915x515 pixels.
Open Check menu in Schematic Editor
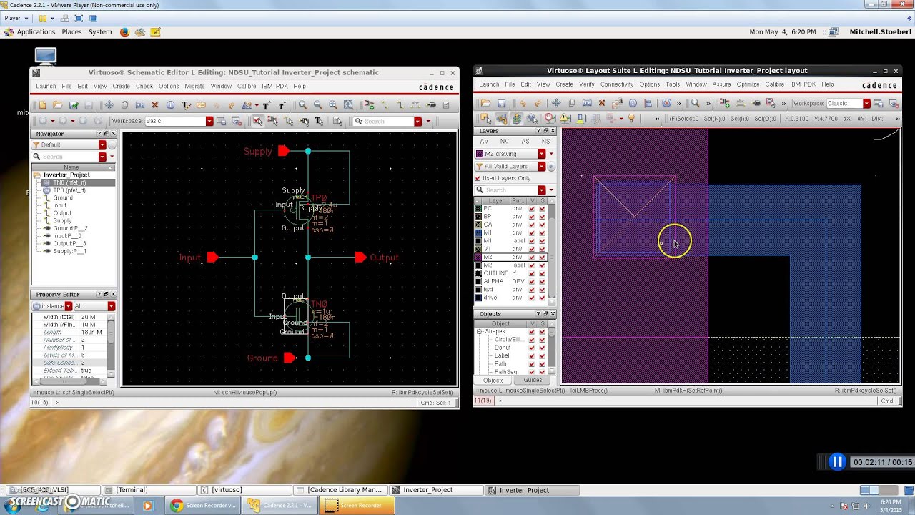[144, 86]
